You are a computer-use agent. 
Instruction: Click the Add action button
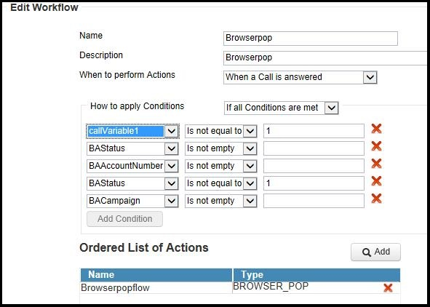coord(375,252)
